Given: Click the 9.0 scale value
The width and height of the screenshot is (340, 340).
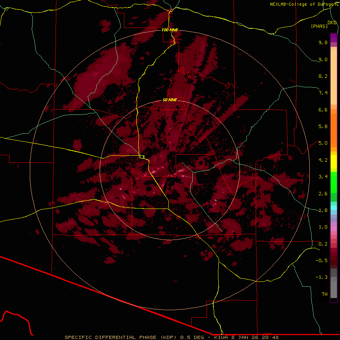Looking at the screenshot, I should tap(323, 59).
